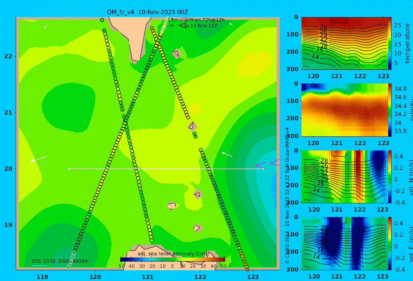
Task: Click the '50' tick on sea level colorbar
Action: coord(223,266)
